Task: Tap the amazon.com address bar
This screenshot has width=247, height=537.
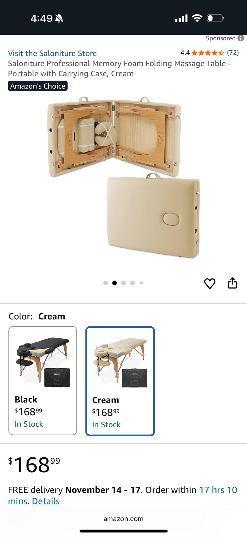Action: [123, 519]
